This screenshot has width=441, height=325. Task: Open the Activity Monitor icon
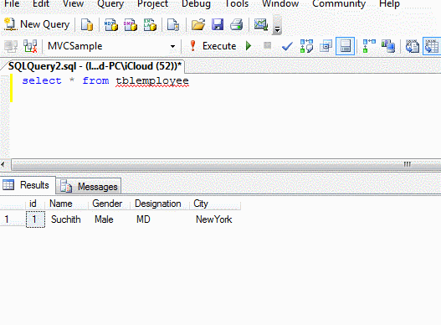(x=261, y=24)
